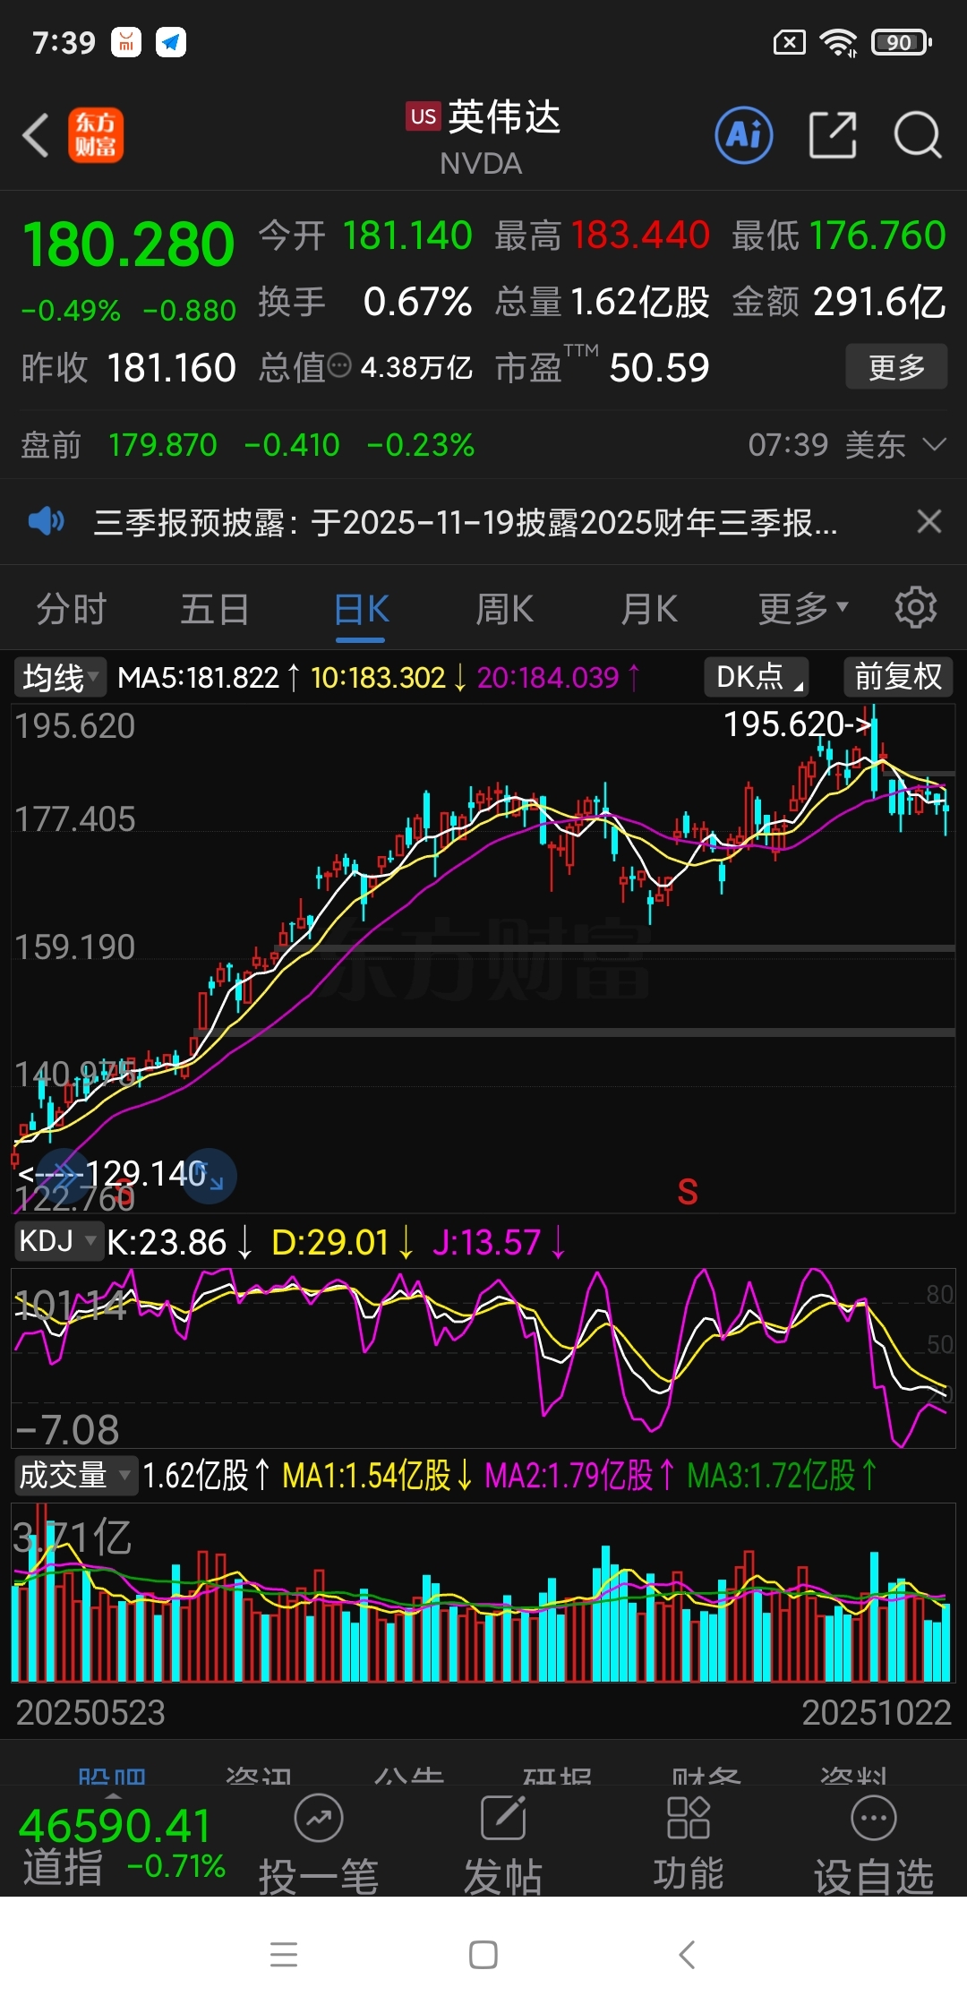Viewport: 967px width, 2013px height.
Task: Tap the 盘前 179.870 pre-market price
Action: pyautogui.click(x=162, y=445)
